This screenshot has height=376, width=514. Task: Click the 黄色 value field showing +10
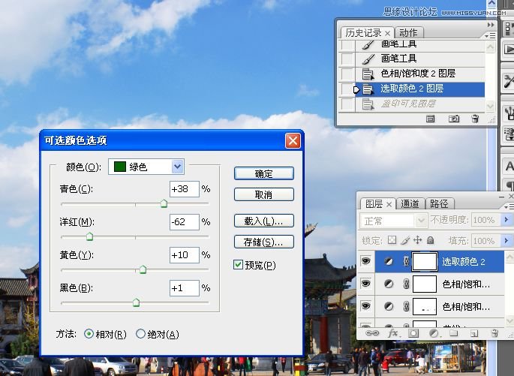tap(185, 254)
